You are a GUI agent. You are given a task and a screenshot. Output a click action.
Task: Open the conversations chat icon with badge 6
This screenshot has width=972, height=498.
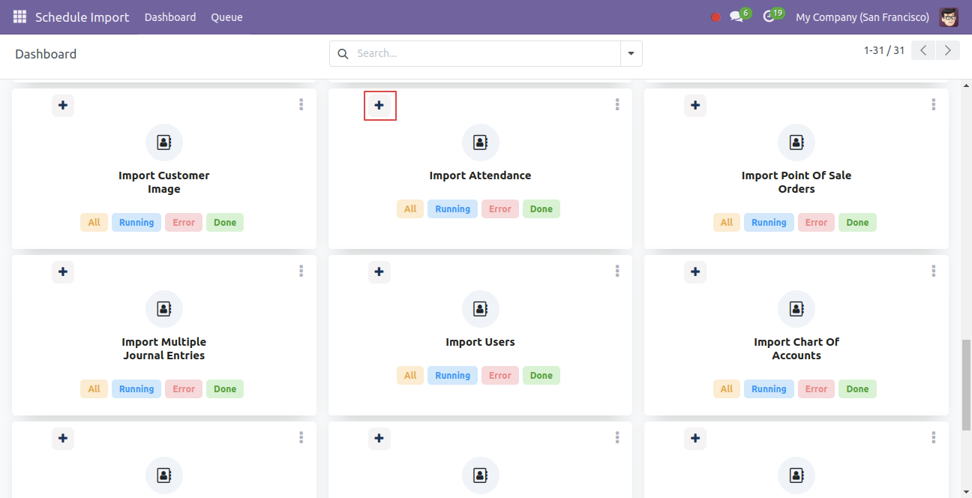pyautogui.click(x=739, y=16)
